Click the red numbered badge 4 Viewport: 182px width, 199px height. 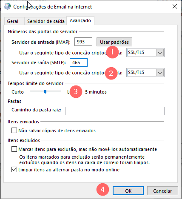[102, 189]
